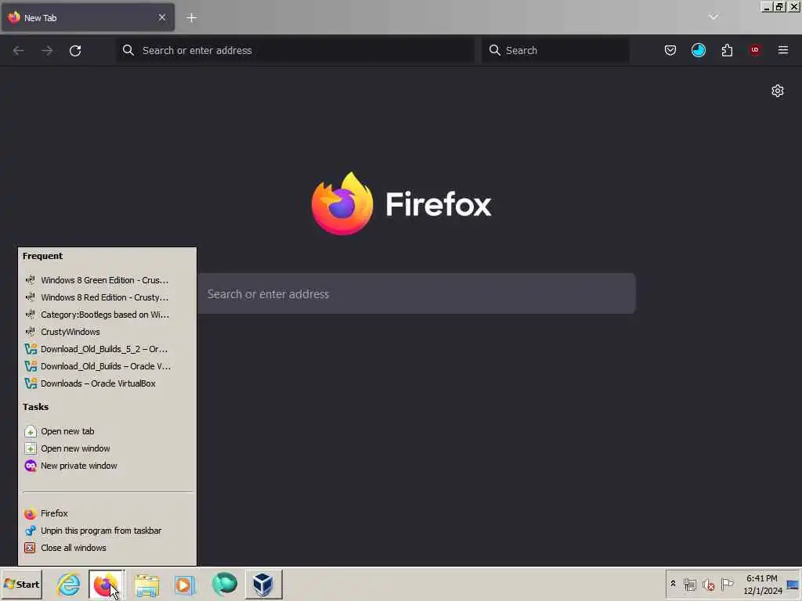The height and width of the screenshot is (601, 802).
Task: Select the New Tab browser tab
Action: coord(88,17)
